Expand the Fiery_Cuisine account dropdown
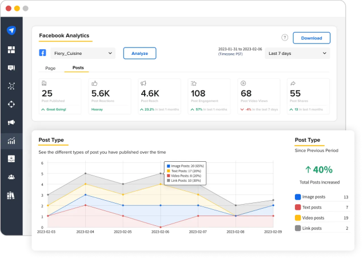Viewport: 363px width, 259px height. [83, 53]
